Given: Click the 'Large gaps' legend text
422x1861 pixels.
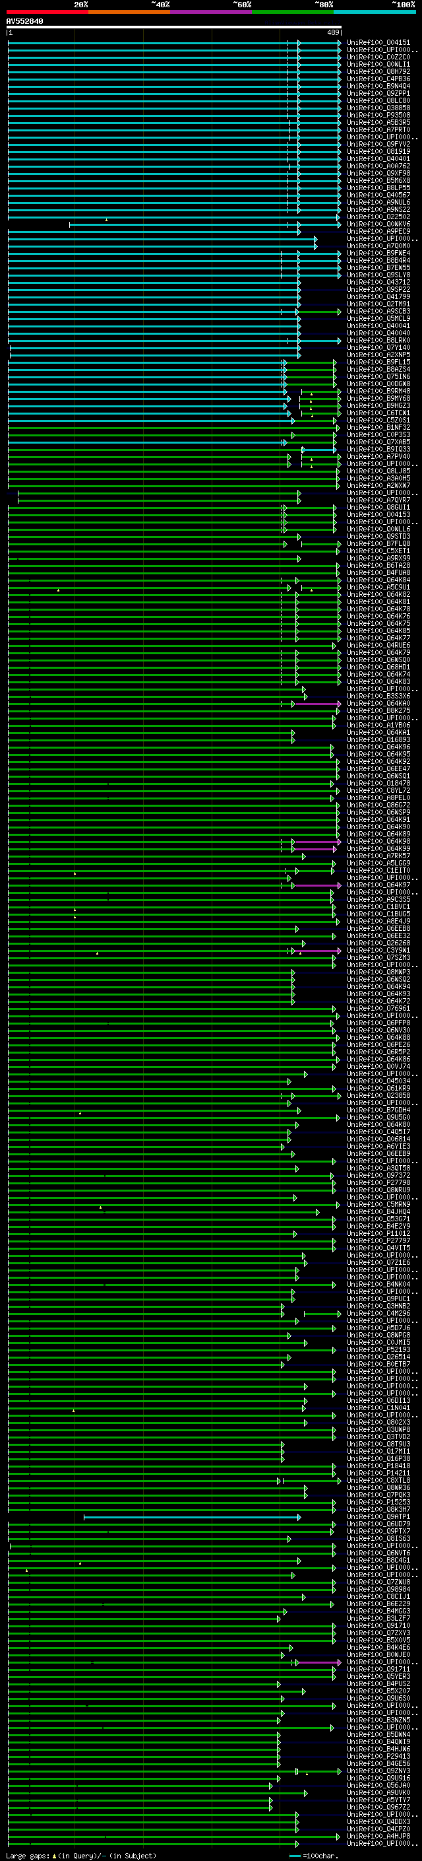Looking at the screenshot, I should tap(28, 1855).
